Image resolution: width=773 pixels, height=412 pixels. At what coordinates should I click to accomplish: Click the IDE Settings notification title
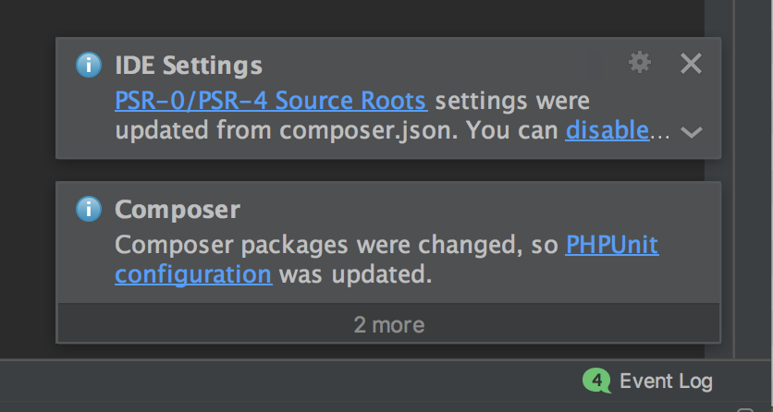(189, 66)
